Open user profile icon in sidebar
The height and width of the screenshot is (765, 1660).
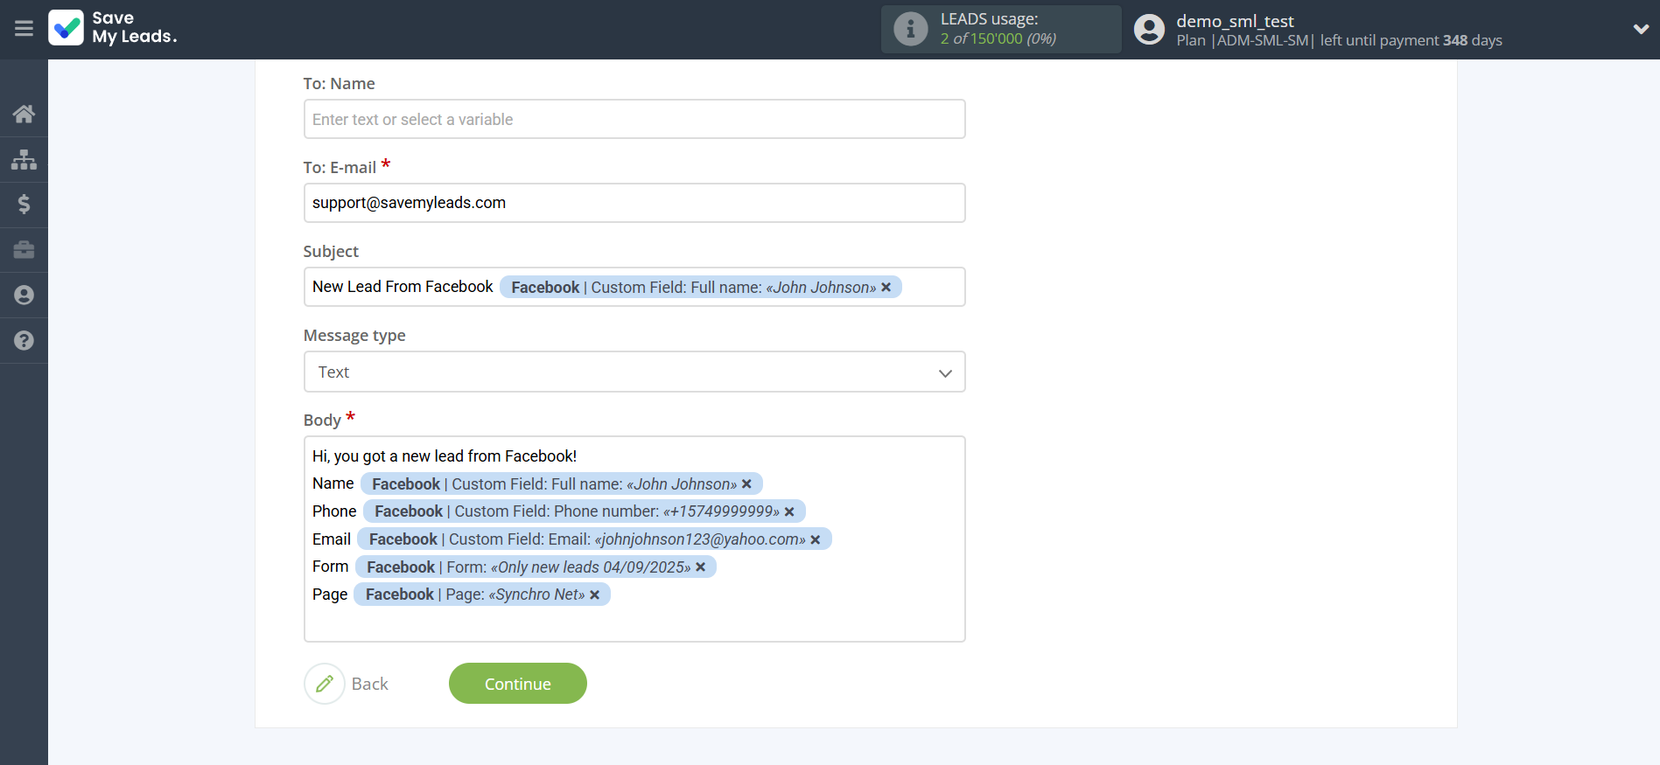point(24,296)
